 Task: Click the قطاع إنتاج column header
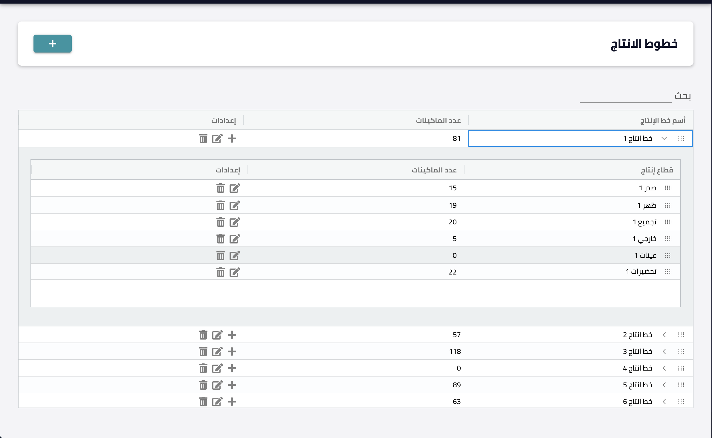[657, 170]
